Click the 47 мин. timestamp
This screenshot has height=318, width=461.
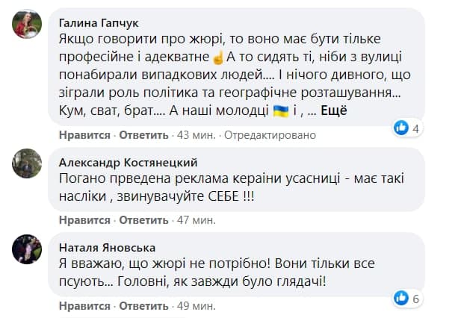196,220
